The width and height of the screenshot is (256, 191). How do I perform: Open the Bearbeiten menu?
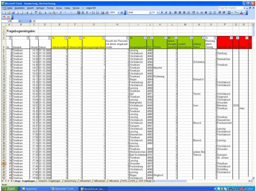[x=19, y=8]
